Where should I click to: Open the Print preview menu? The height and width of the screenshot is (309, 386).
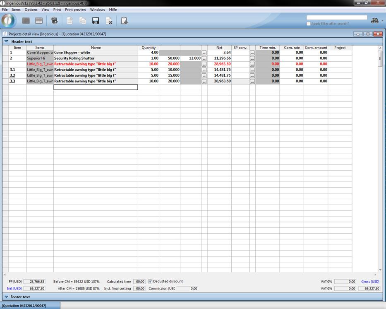[75, 10]
